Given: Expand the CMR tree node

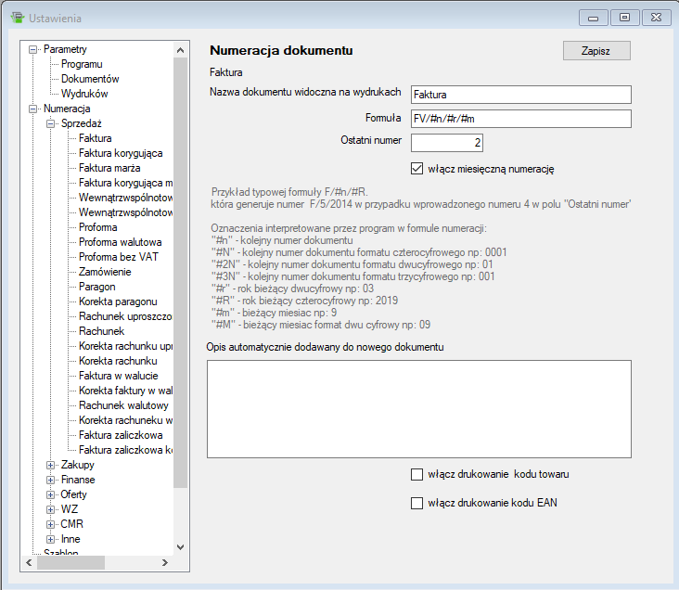Looking at the screenshot, I should pyautogui.click(x=51, y=524).
